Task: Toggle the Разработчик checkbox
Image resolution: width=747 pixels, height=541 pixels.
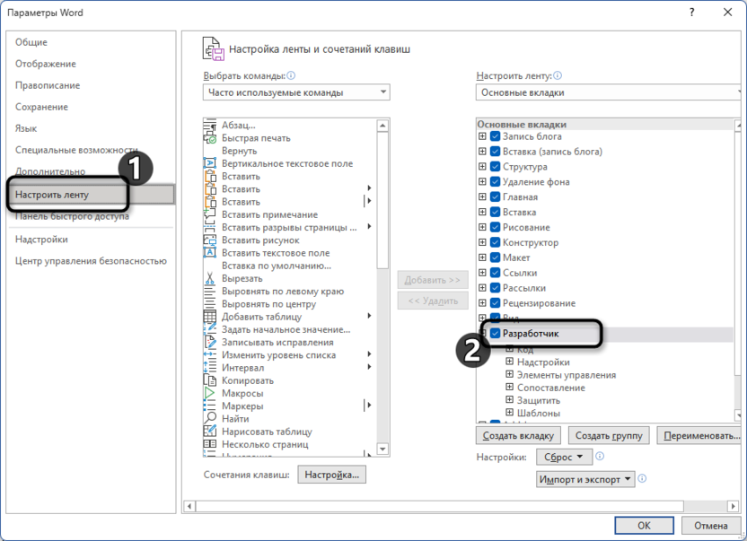Action: pyautogui.click(x=495, y=334)
